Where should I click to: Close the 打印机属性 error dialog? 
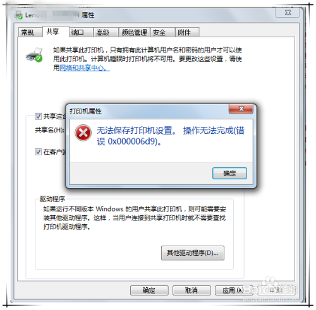(241, 109)
